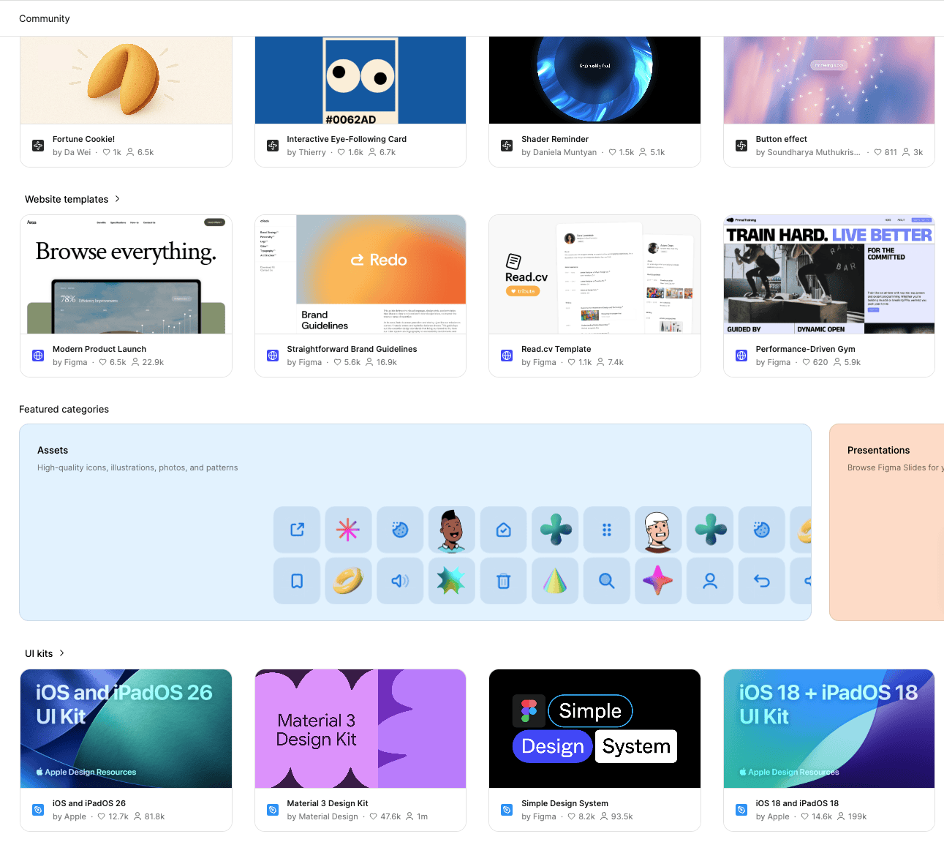Select the pink asterisk icon in Assets
Image resolution: width=944 pixels, height=853 pixels.
coord(348,530)
